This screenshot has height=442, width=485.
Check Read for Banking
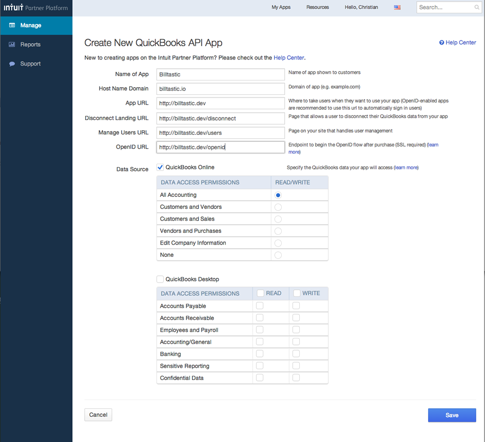pos(260,354)
